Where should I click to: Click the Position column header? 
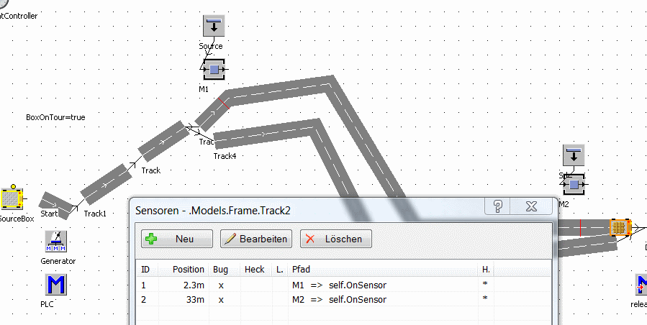[188, 269]
